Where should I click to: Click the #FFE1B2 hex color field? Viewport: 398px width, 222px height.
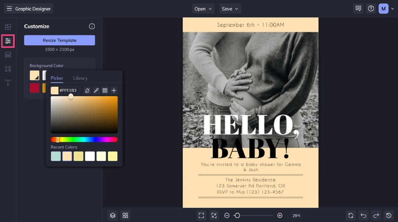click(68, 90)
